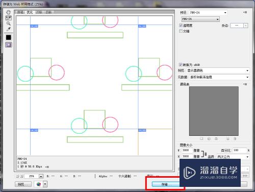Click the zoom in plus button
The image size is (255, 192).
[21, 176]
